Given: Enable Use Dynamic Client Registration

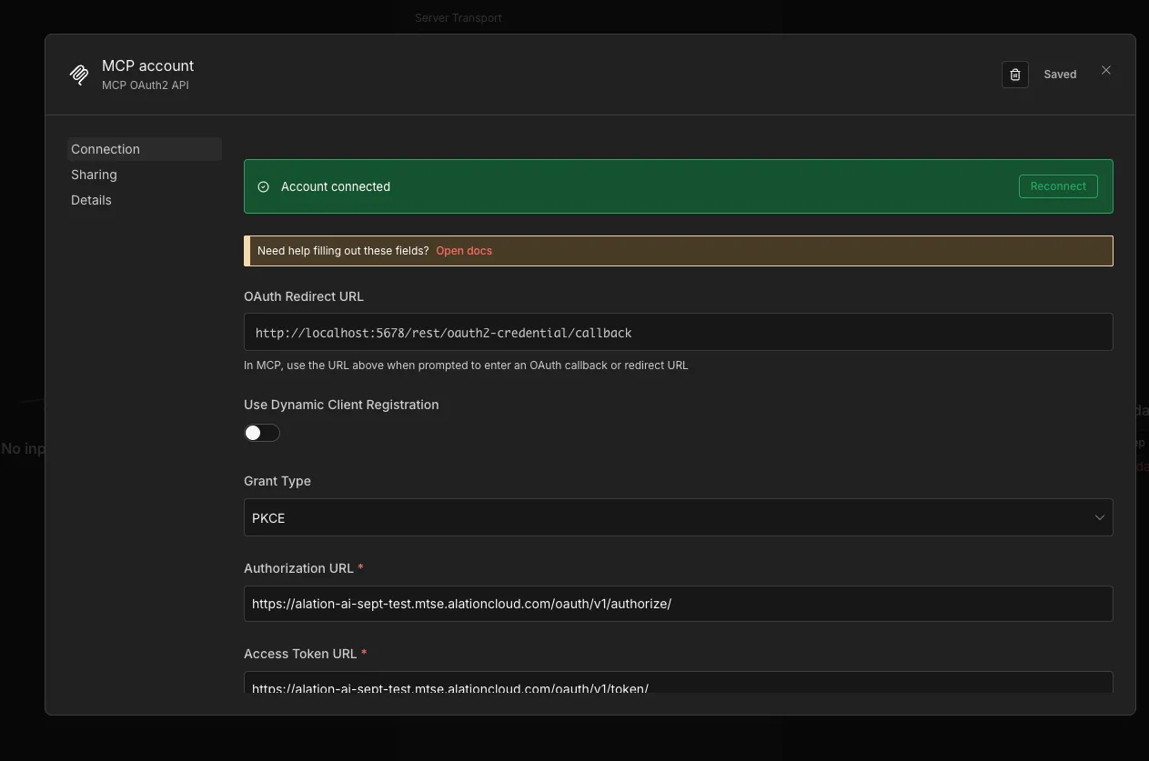Looking at the screenshot, I should pyautogui.click(x=261, y=432).
